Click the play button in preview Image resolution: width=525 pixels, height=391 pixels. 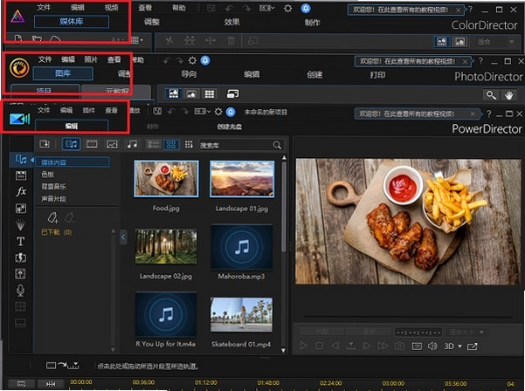pyautogui.click(x=303, y=346)
